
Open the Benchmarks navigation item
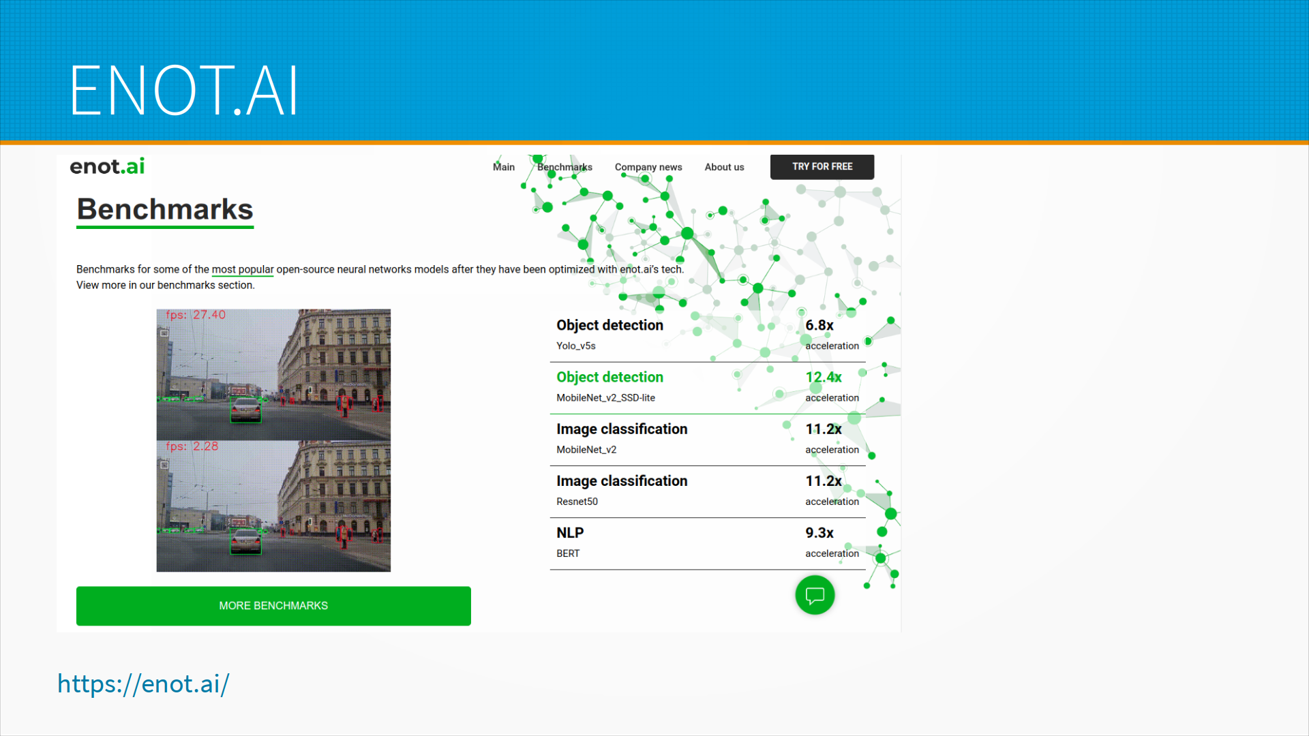[565, 167]
